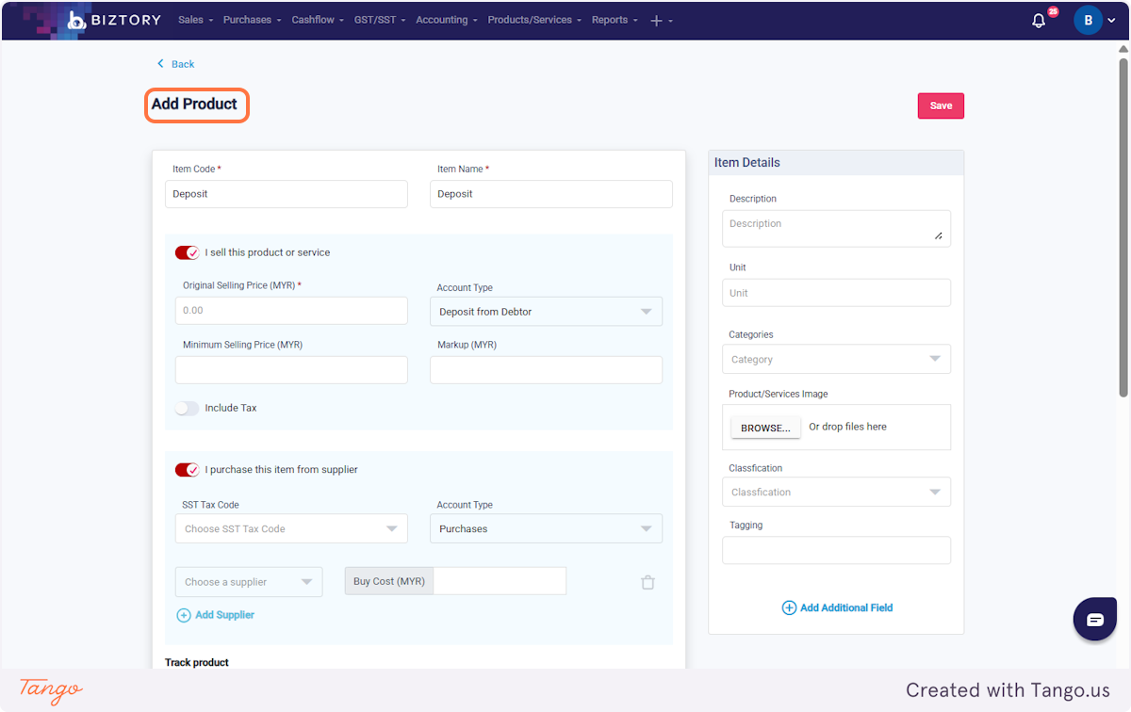Open the selling Account Type dropdown

pos(546,312)
